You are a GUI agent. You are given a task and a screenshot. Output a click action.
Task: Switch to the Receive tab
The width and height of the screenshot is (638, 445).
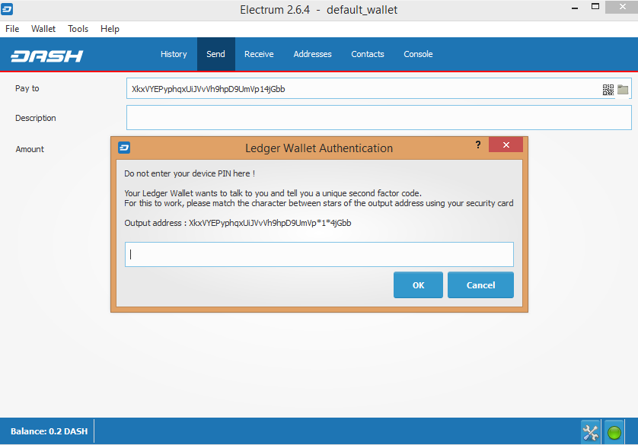(x=259, y=54)
